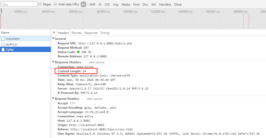The width and height of the screenshot is (266, 138).
Task: Filter requests by JS
Action: click(x=100, y=5)
